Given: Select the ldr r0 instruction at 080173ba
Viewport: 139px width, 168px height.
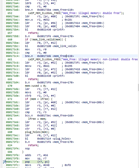Looking at the screenshot, I should coord(41,43).
